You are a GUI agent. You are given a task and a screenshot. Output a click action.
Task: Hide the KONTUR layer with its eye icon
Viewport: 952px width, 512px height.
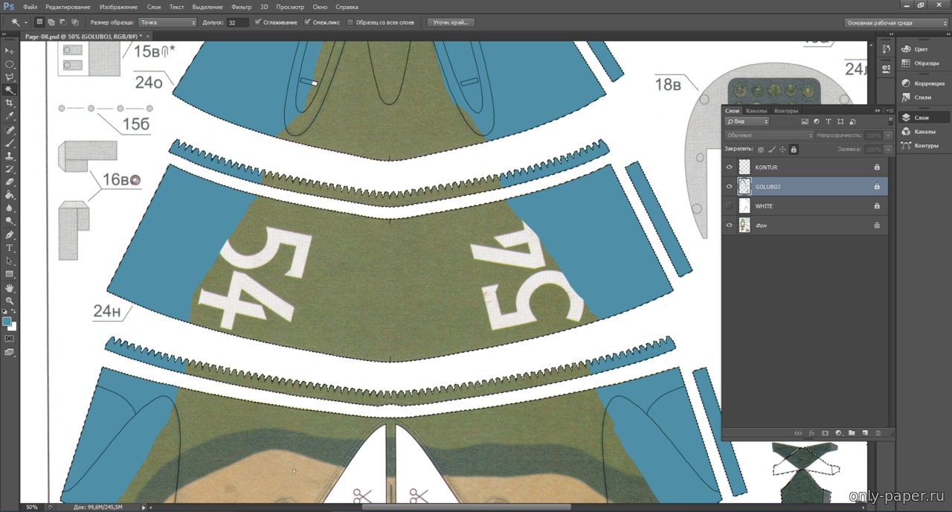coord(729,167)
